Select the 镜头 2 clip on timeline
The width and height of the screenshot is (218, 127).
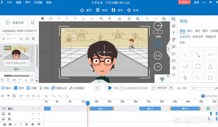click(x=150, y=108)
